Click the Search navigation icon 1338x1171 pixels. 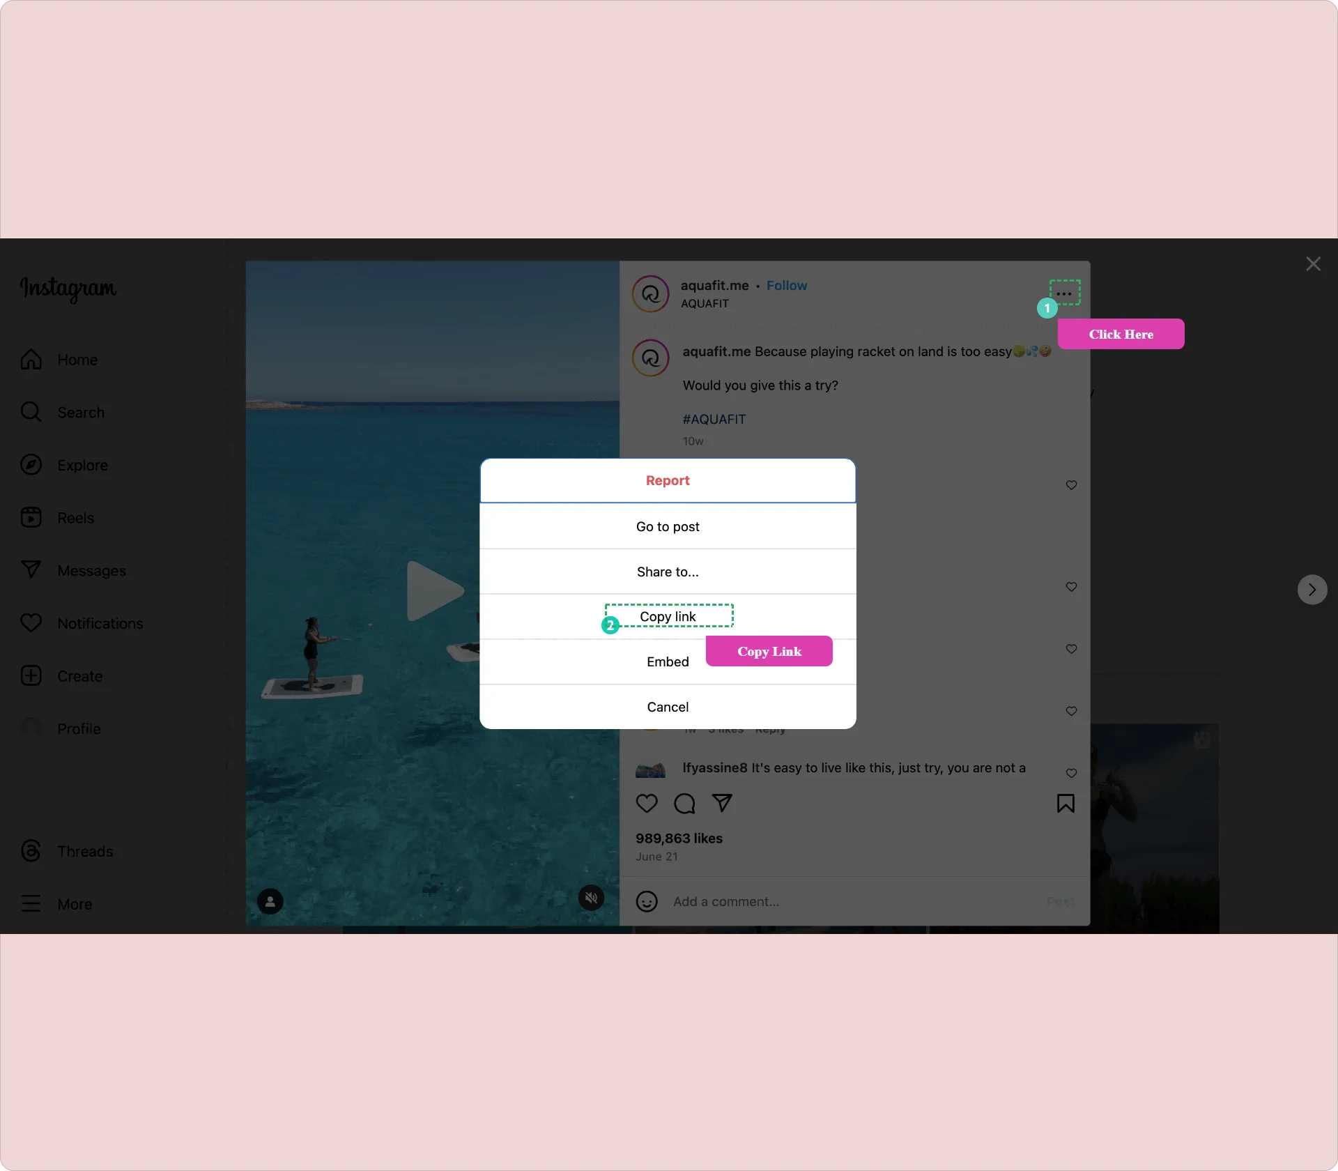pos(32,411)
